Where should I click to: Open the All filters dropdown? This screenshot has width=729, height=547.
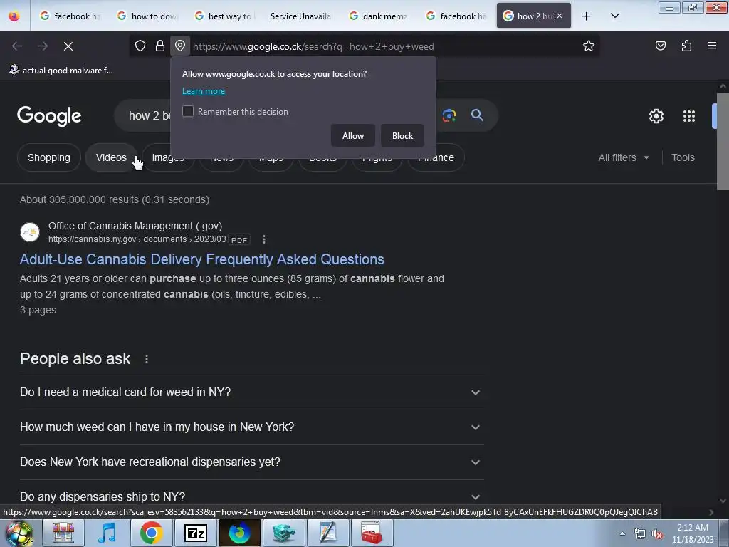[x=624, y=157]
